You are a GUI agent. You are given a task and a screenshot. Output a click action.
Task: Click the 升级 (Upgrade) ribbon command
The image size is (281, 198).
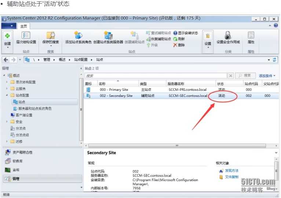click(x=152, y=45)
